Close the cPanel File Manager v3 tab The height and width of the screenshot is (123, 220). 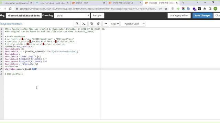[x=141, y=3]
